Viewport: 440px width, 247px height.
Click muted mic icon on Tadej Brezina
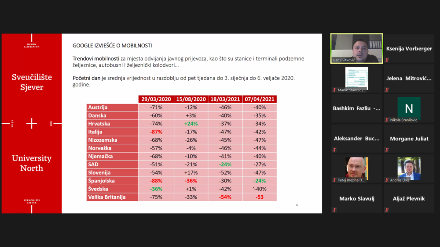pyautogui.click(x=334, y=180)
